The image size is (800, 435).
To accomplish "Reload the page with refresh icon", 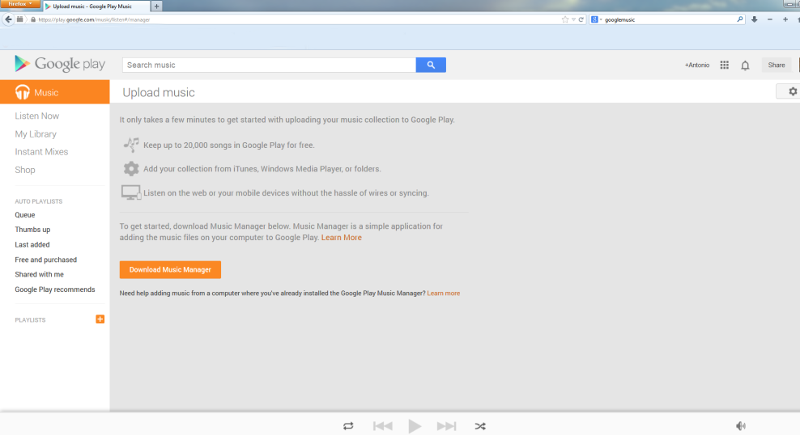I will point(581,19).
